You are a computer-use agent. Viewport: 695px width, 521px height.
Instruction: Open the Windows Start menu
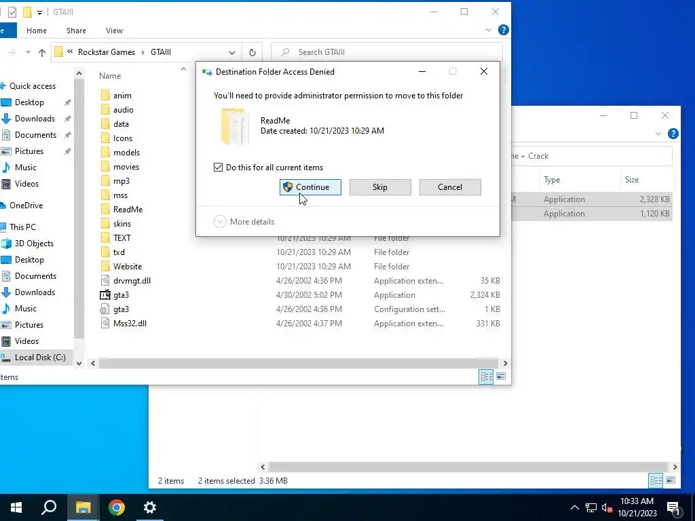click(x=16, y=507)
